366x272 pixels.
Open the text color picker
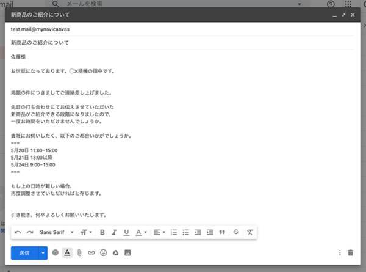point(141,232)
